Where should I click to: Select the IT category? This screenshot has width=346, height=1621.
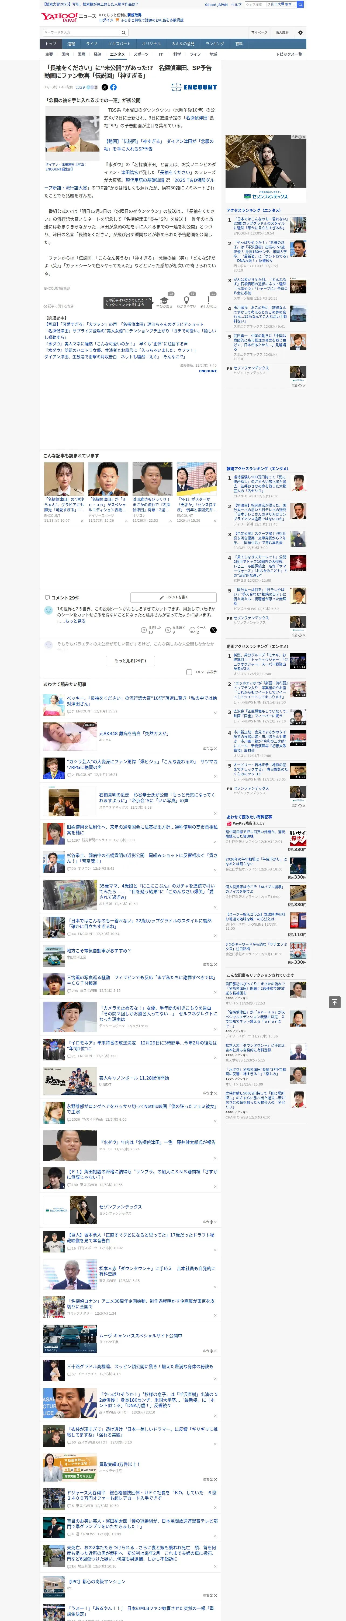pos(161,54)
